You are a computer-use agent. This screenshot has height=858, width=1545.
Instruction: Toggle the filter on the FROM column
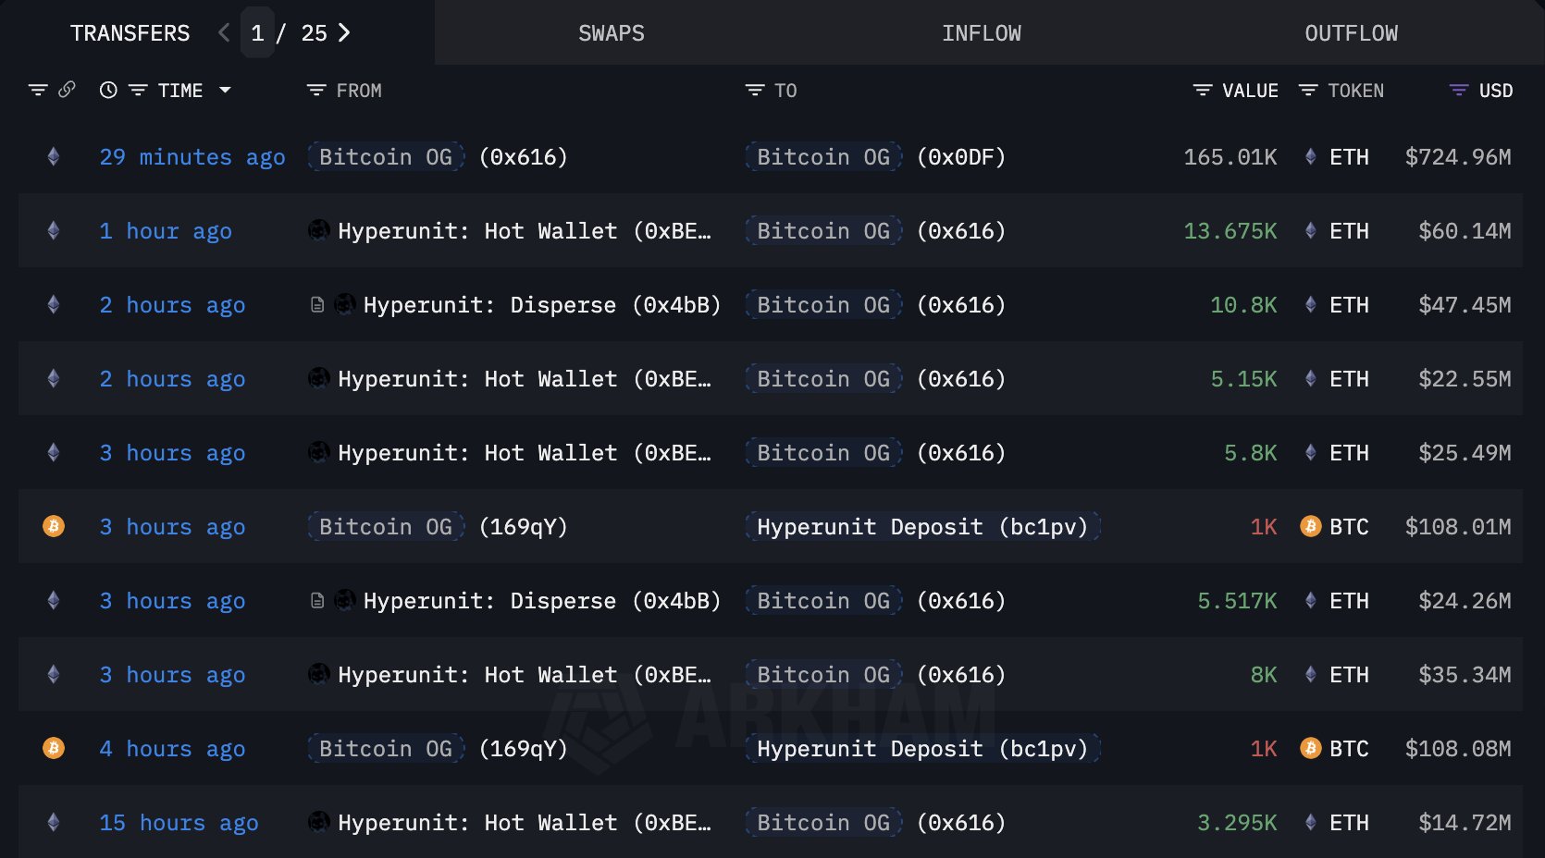pos(315,90)
